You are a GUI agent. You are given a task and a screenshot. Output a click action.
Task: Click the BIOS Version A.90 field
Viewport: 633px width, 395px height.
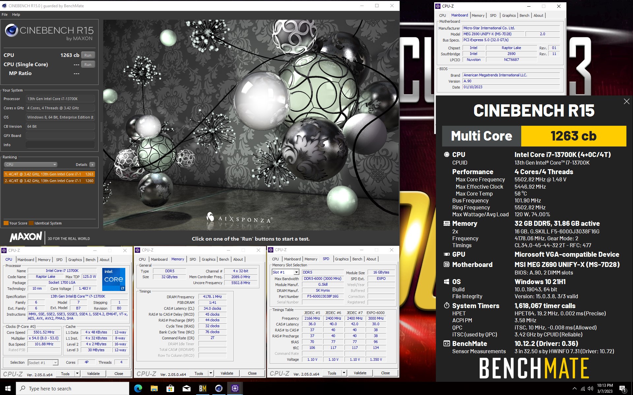(511, 81)
